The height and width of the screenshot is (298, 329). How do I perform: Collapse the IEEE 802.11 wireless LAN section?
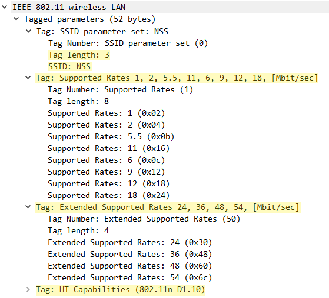4,7
